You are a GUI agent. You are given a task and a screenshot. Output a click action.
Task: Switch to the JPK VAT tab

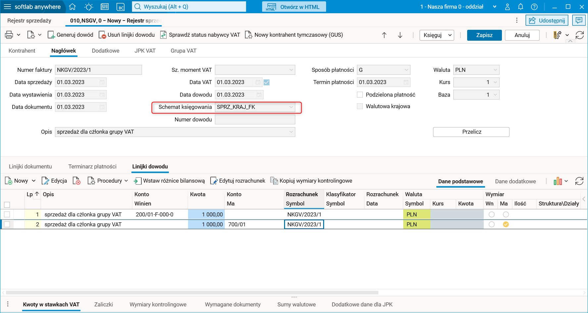(x=145, y=51)
